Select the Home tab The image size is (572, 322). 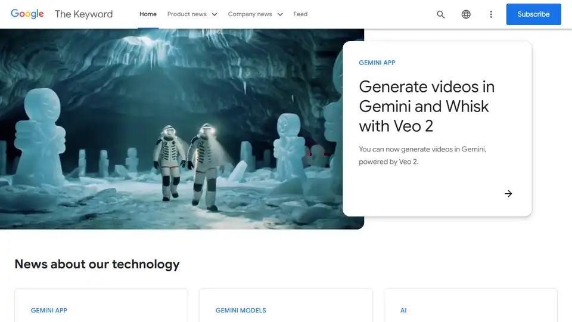148,14
